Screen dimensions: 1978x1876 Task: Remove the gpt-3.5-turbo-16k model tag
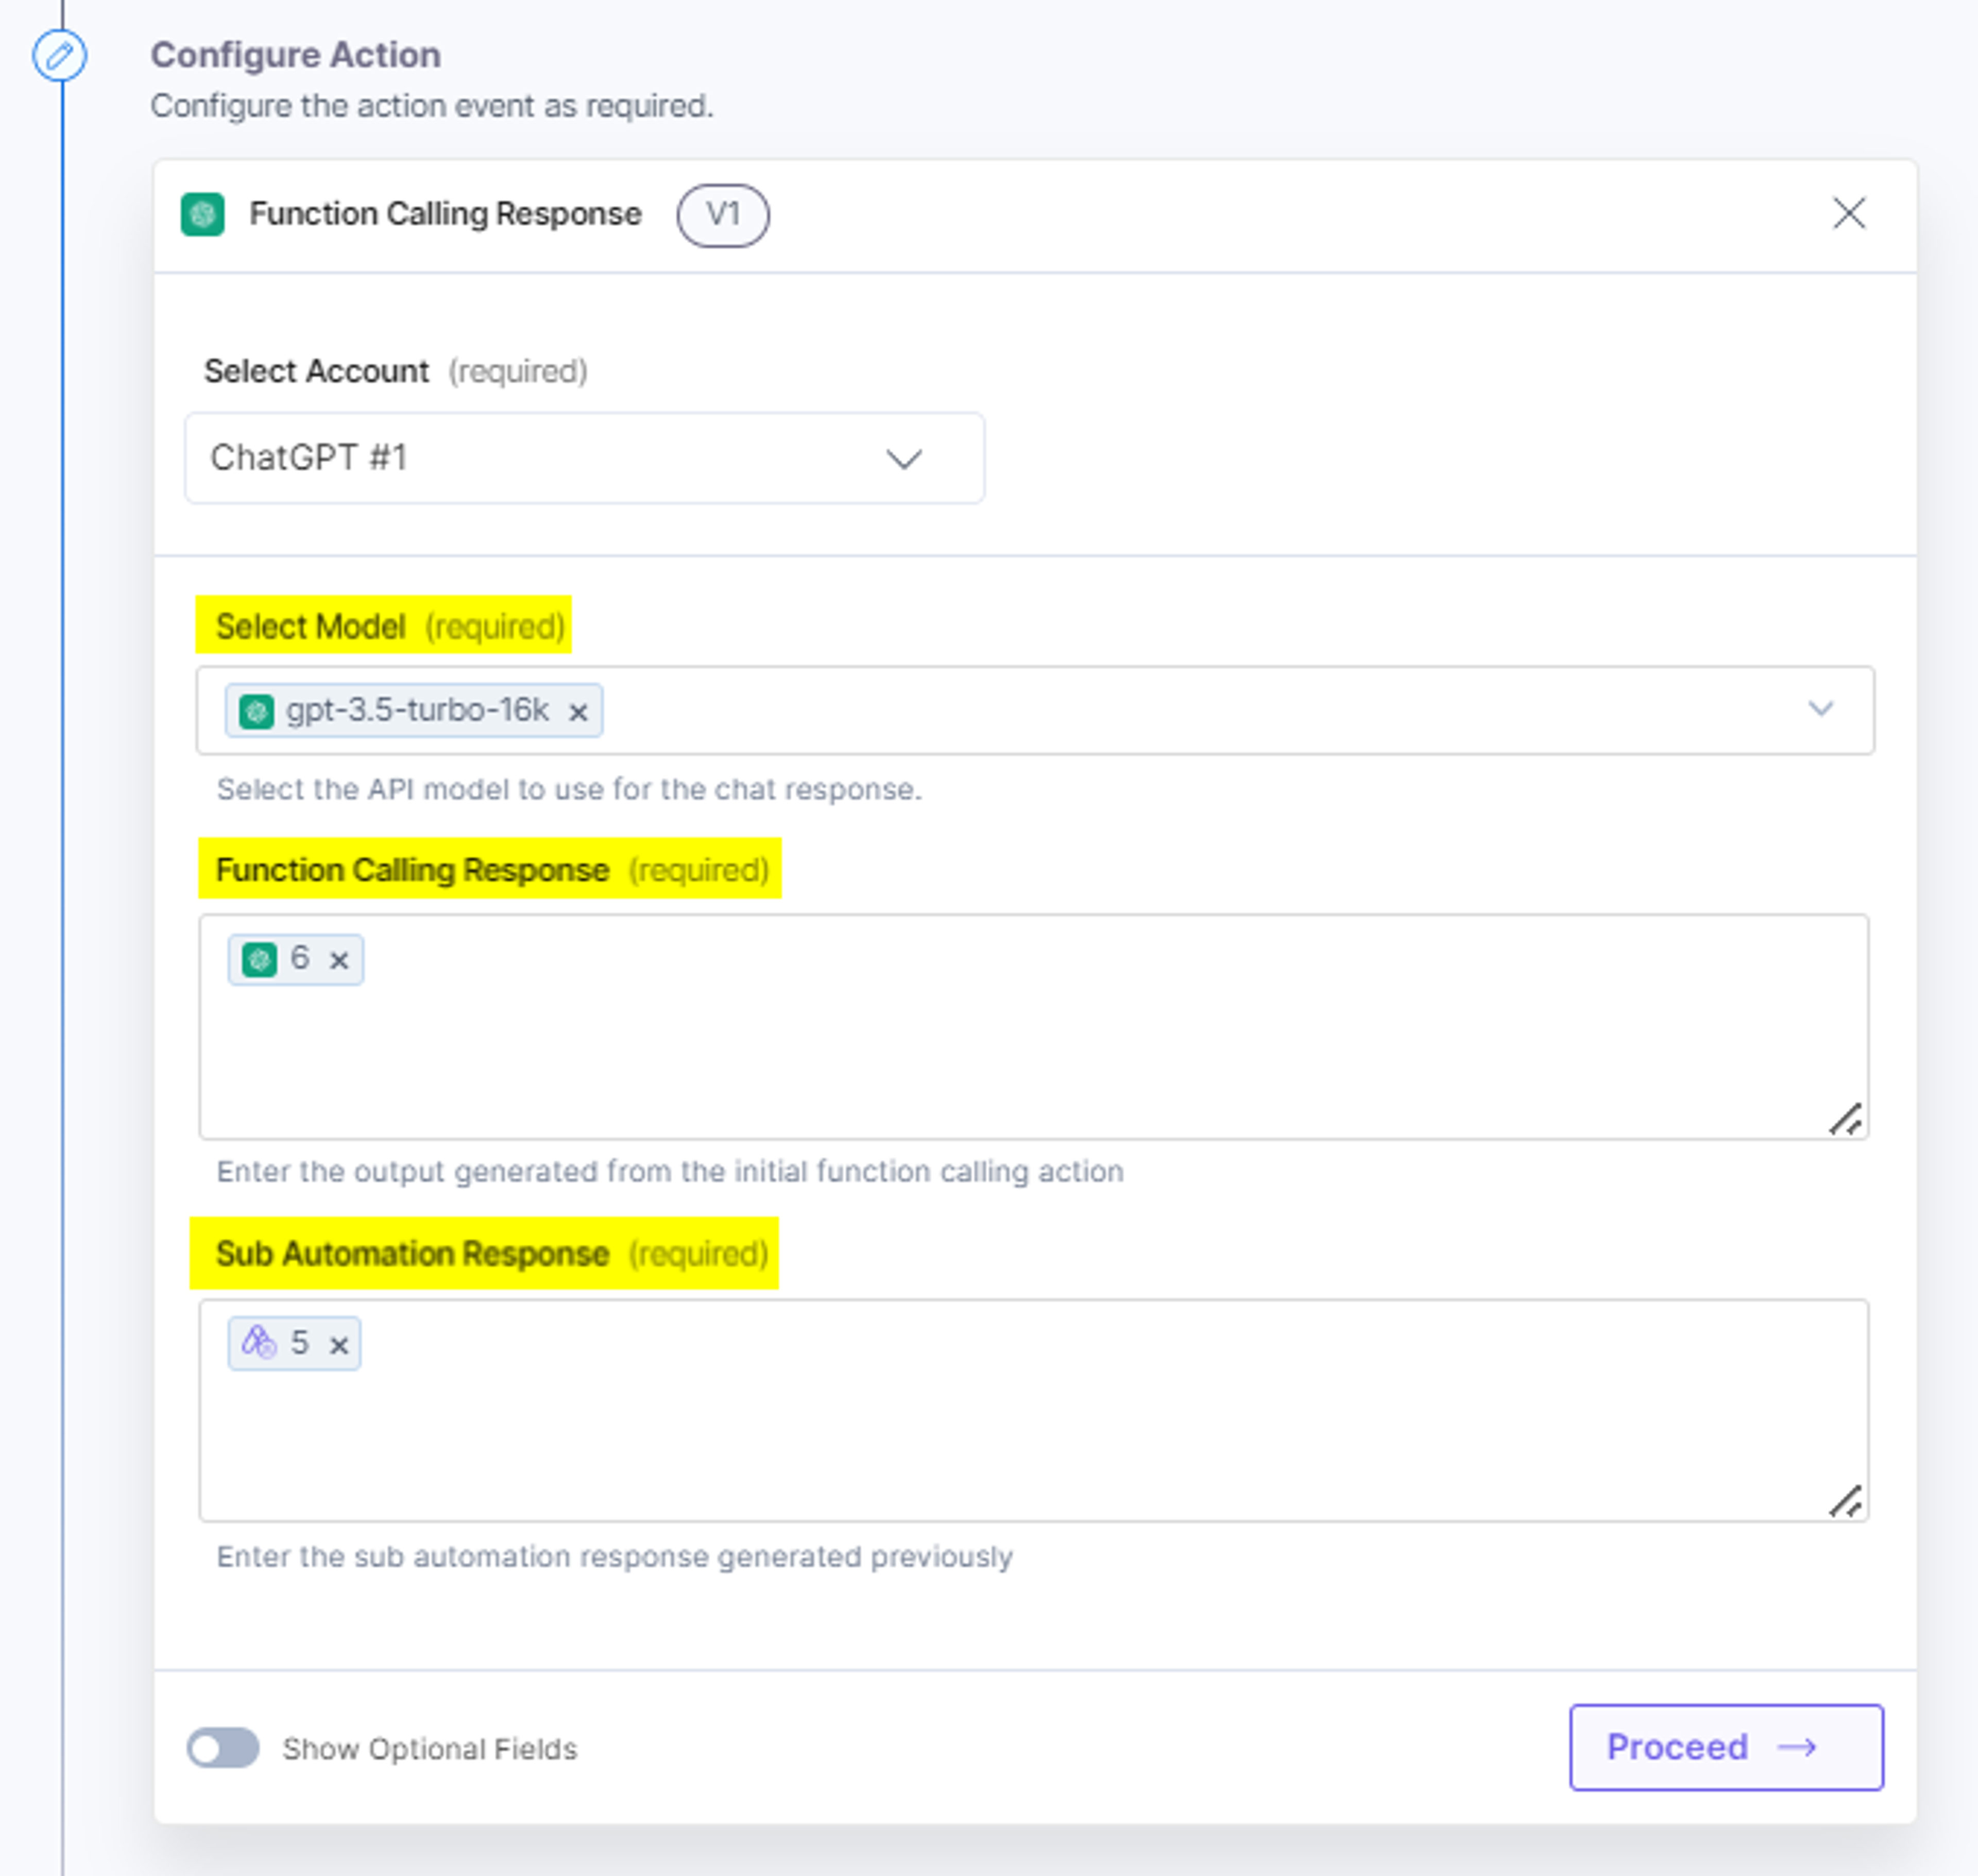(578, 712)
